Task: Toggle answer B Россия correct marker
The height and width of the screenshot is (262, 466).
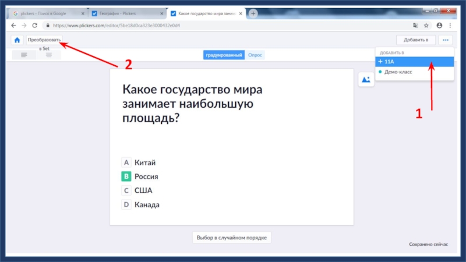Action: pos(126,176)
